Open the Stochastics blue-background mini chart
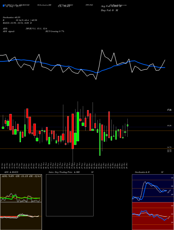Screen dimensions: 174x230 [x=153, y=188]
